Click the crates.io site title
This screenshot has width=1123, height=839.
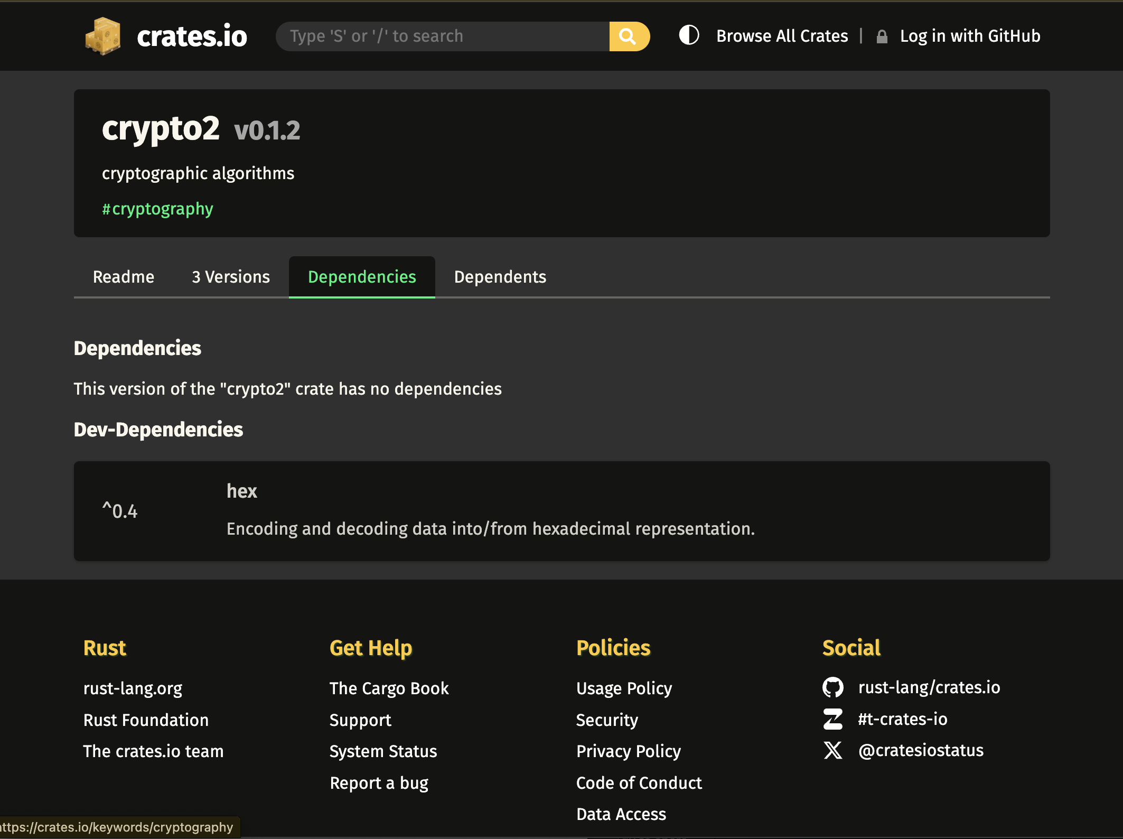pos(192,36)
